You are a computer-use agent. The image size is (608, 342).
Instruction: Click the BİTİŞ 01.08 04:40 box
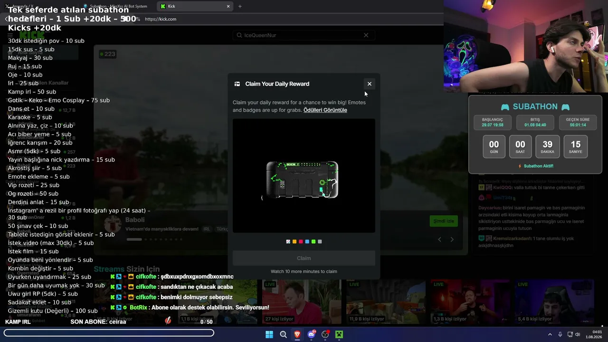[x=535, y=122]
